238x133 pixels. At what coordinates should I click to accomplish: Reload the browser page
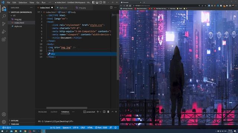tap(127, 6)
